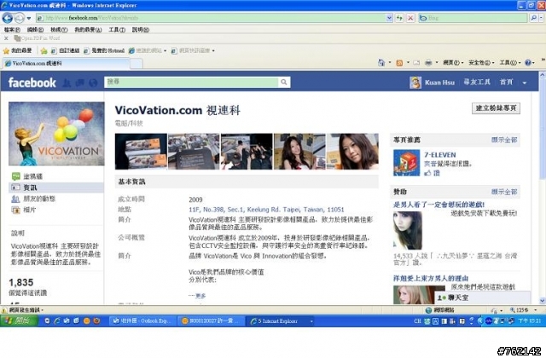Open the address bar dropdown arrow
Screen dimensions: 546x358
pos(389,18)
